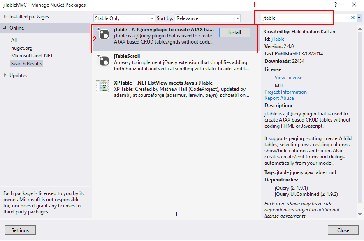Click Report Abuse link

click(x=279, y=98)
